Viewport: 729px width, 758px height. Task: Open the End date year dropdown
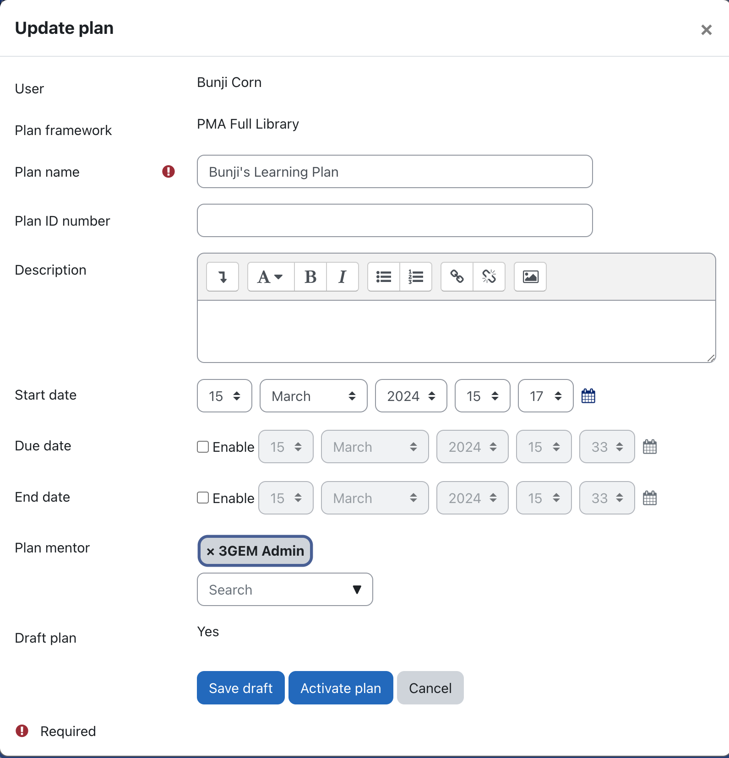click(473, 498)
